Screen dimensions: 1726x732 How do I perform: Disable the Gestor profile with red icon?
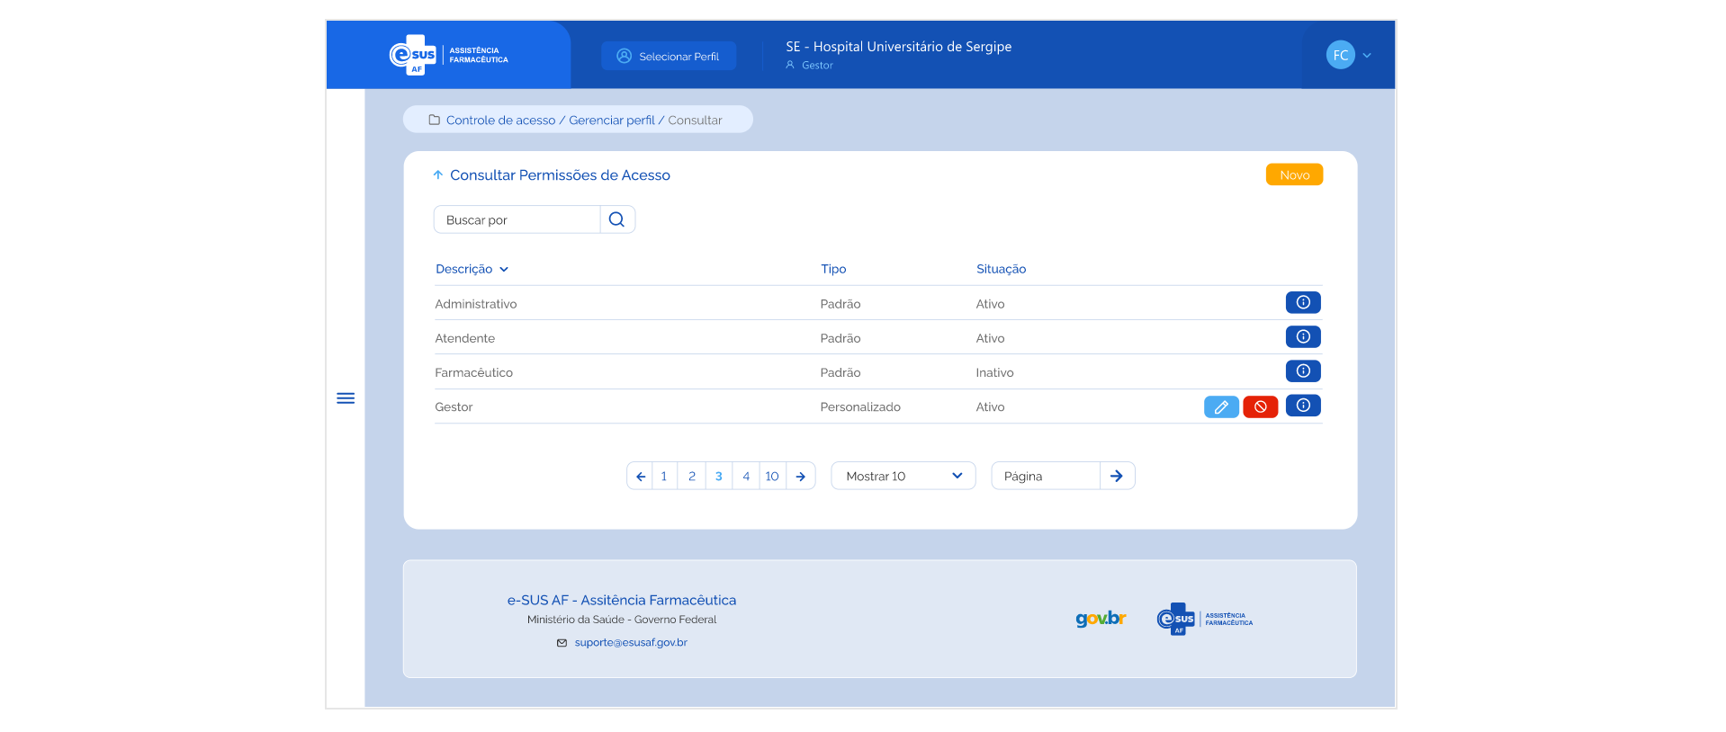pyautogui.click(x=1260, y=407)
